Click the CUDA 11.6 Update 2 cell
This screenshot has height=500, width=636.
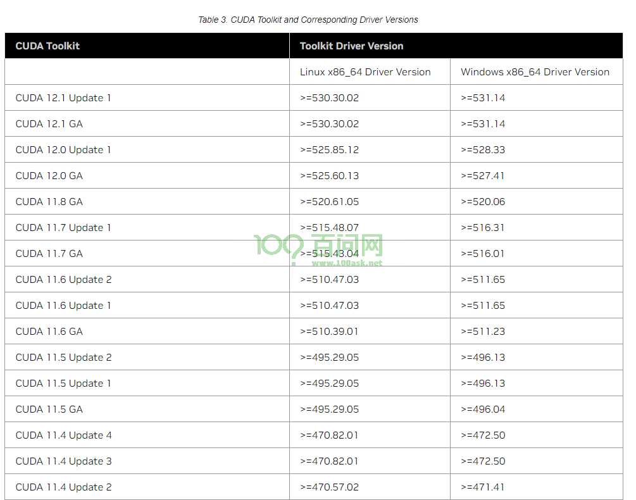pos(63,280)
